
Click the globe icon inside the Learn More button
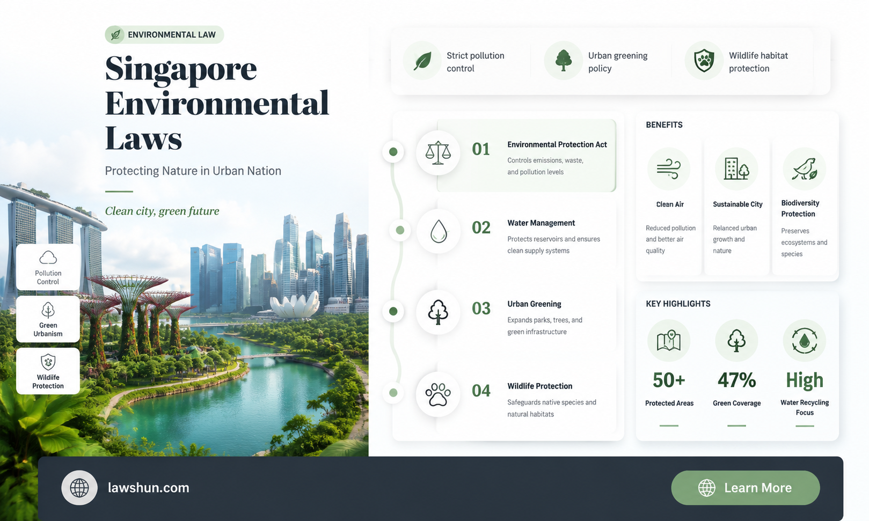[707, 488]
